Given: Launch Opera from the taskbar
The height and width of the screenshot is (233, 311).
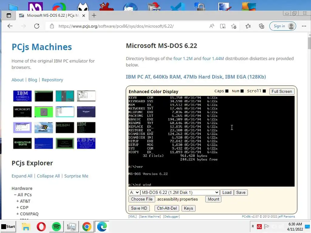Looking at the screenshot, I should 41,227.
